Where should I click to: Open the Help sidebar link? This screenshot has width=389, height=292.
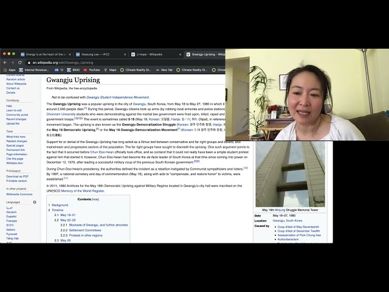click(9, 106)
